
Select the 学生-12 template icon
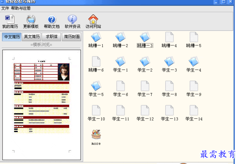(x=145, y=110)
